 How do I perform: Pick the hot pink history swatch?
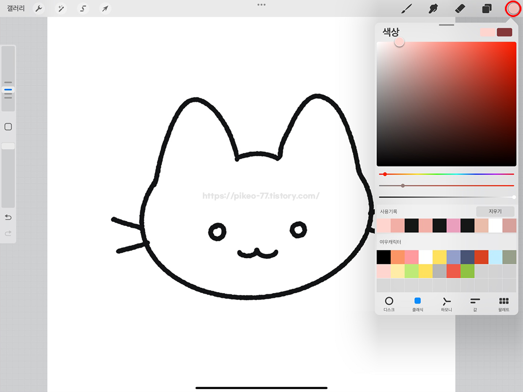coord(453,226)
